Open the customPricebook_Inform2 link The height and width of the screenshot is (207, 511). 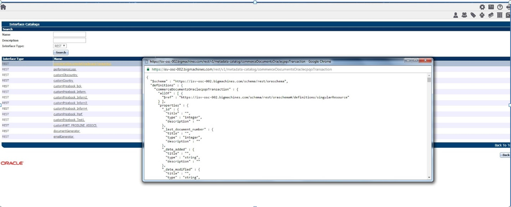point(70,97)
